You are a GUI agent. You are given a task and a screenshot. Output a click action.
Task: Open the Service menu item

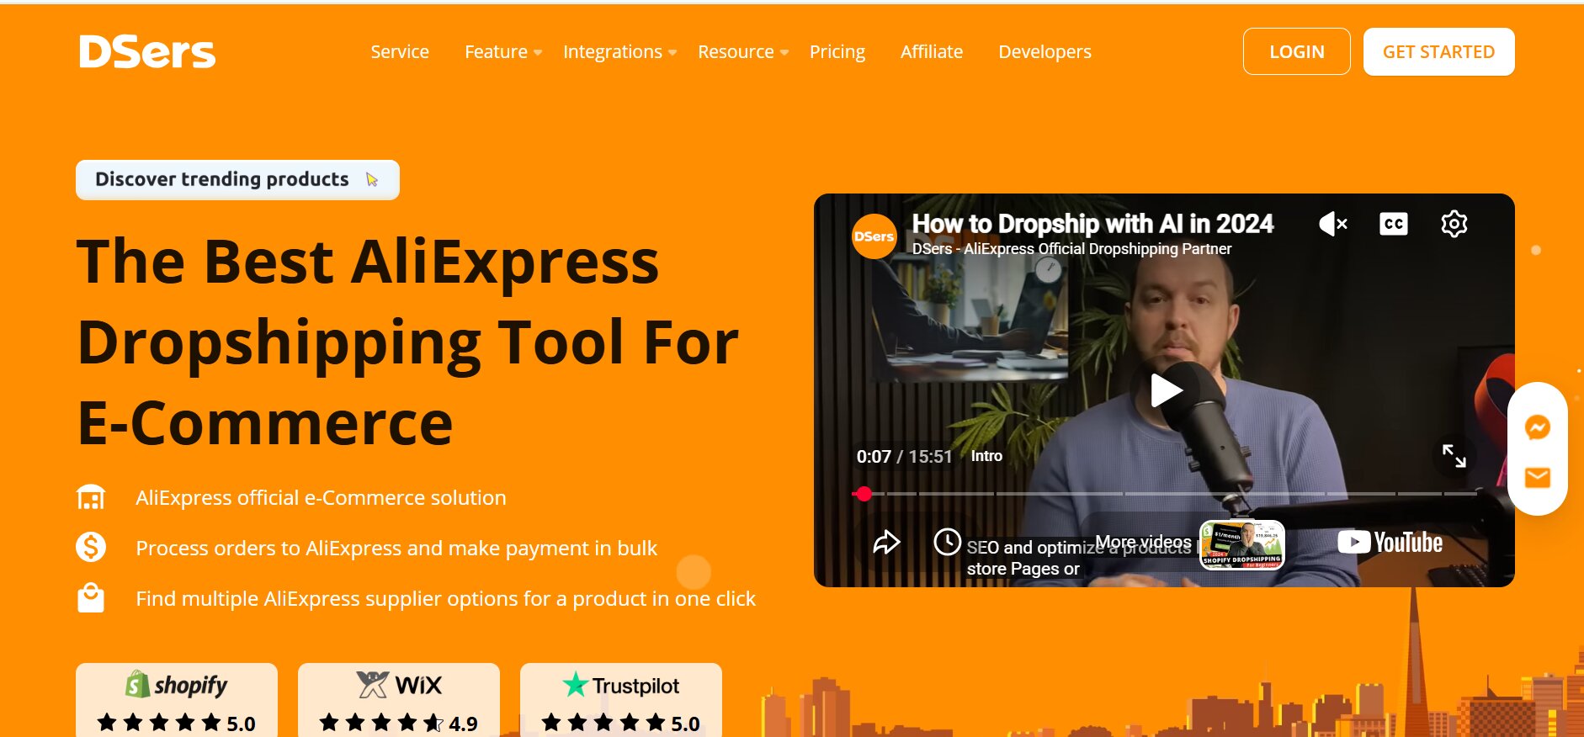point(400,52)
